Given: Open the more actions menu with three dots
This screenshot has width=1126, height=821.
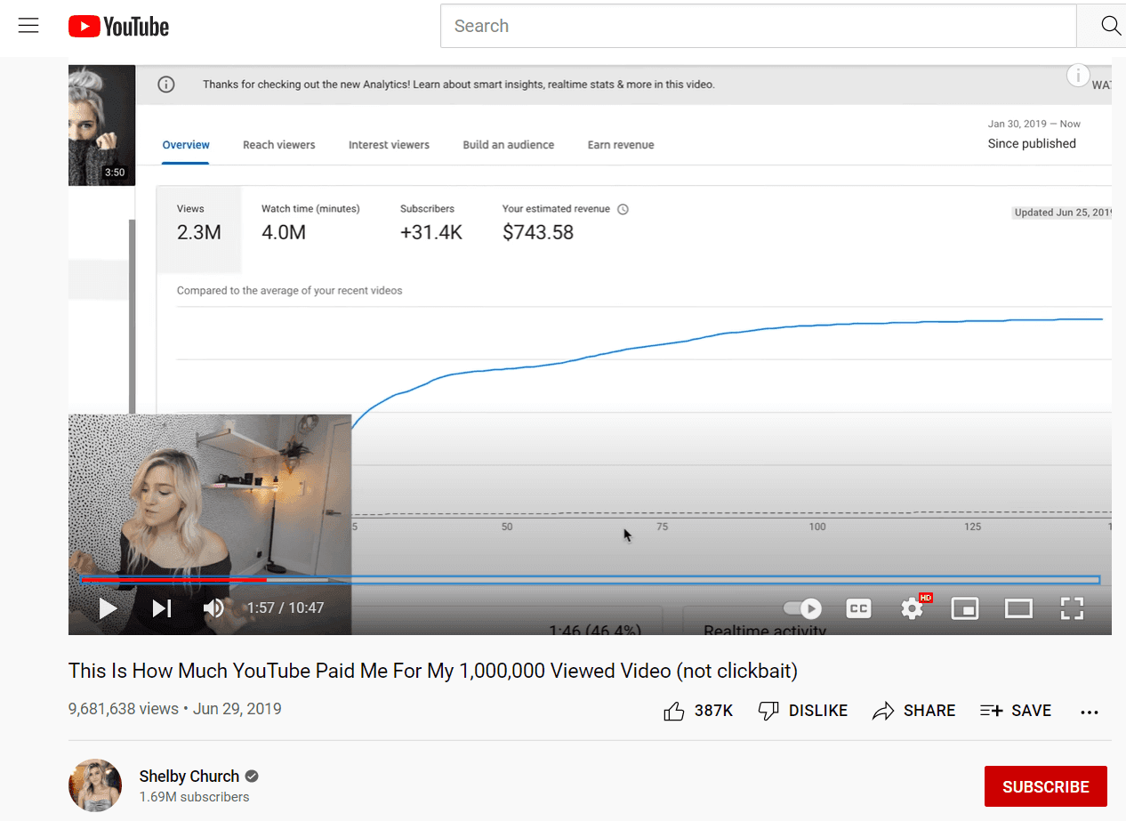Looking at the screenshot, I should [1089, 712].
